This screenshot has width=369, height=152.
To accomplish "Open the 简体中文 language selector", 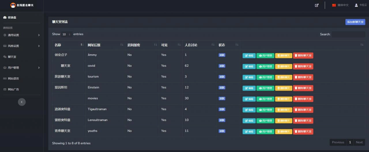I will 340,5.
